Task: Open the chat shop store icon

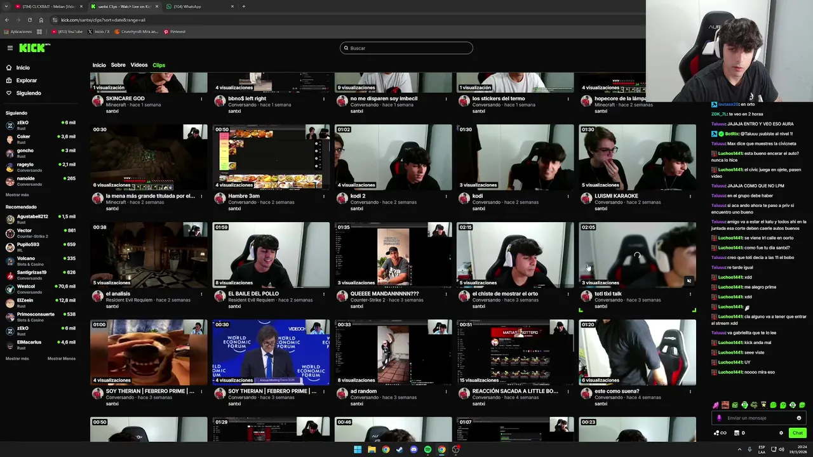Action: click(x=737, y=433)
